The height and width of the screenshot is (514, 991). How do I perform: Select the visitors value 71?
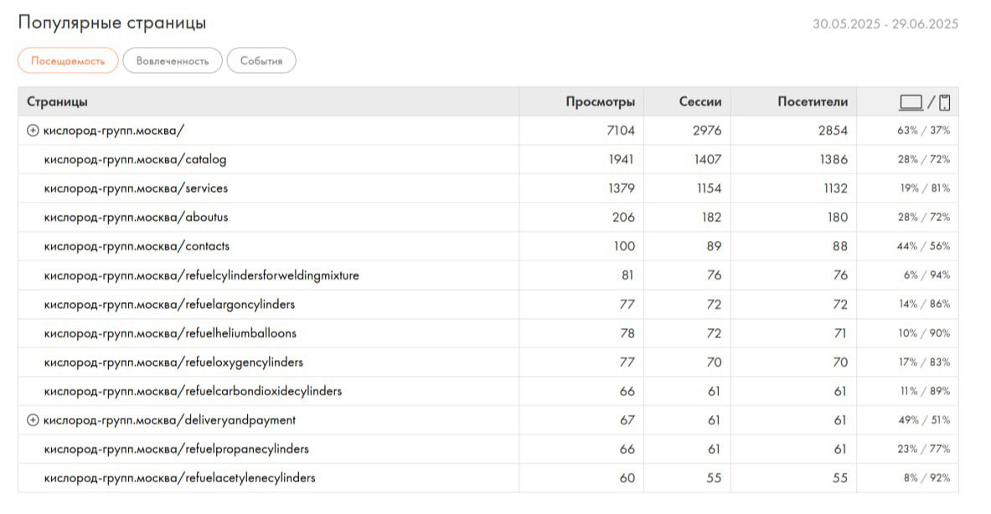(840, 334)
